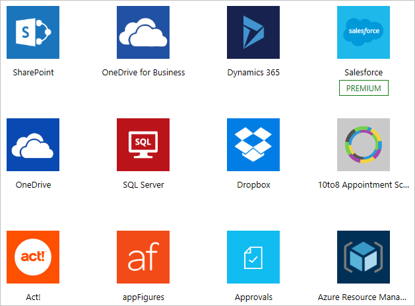Click the "Approvals" text label
415x306 pixels.
click(253, 297)
